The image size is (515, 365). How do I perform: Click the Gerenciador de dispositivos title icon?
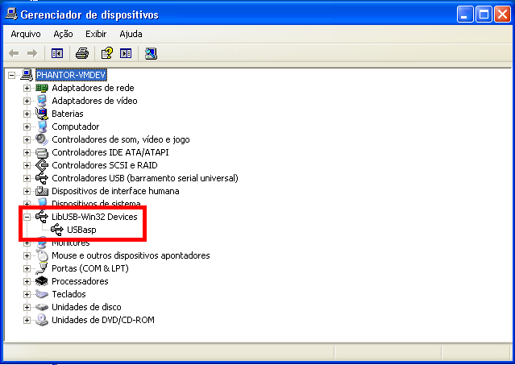11,15
